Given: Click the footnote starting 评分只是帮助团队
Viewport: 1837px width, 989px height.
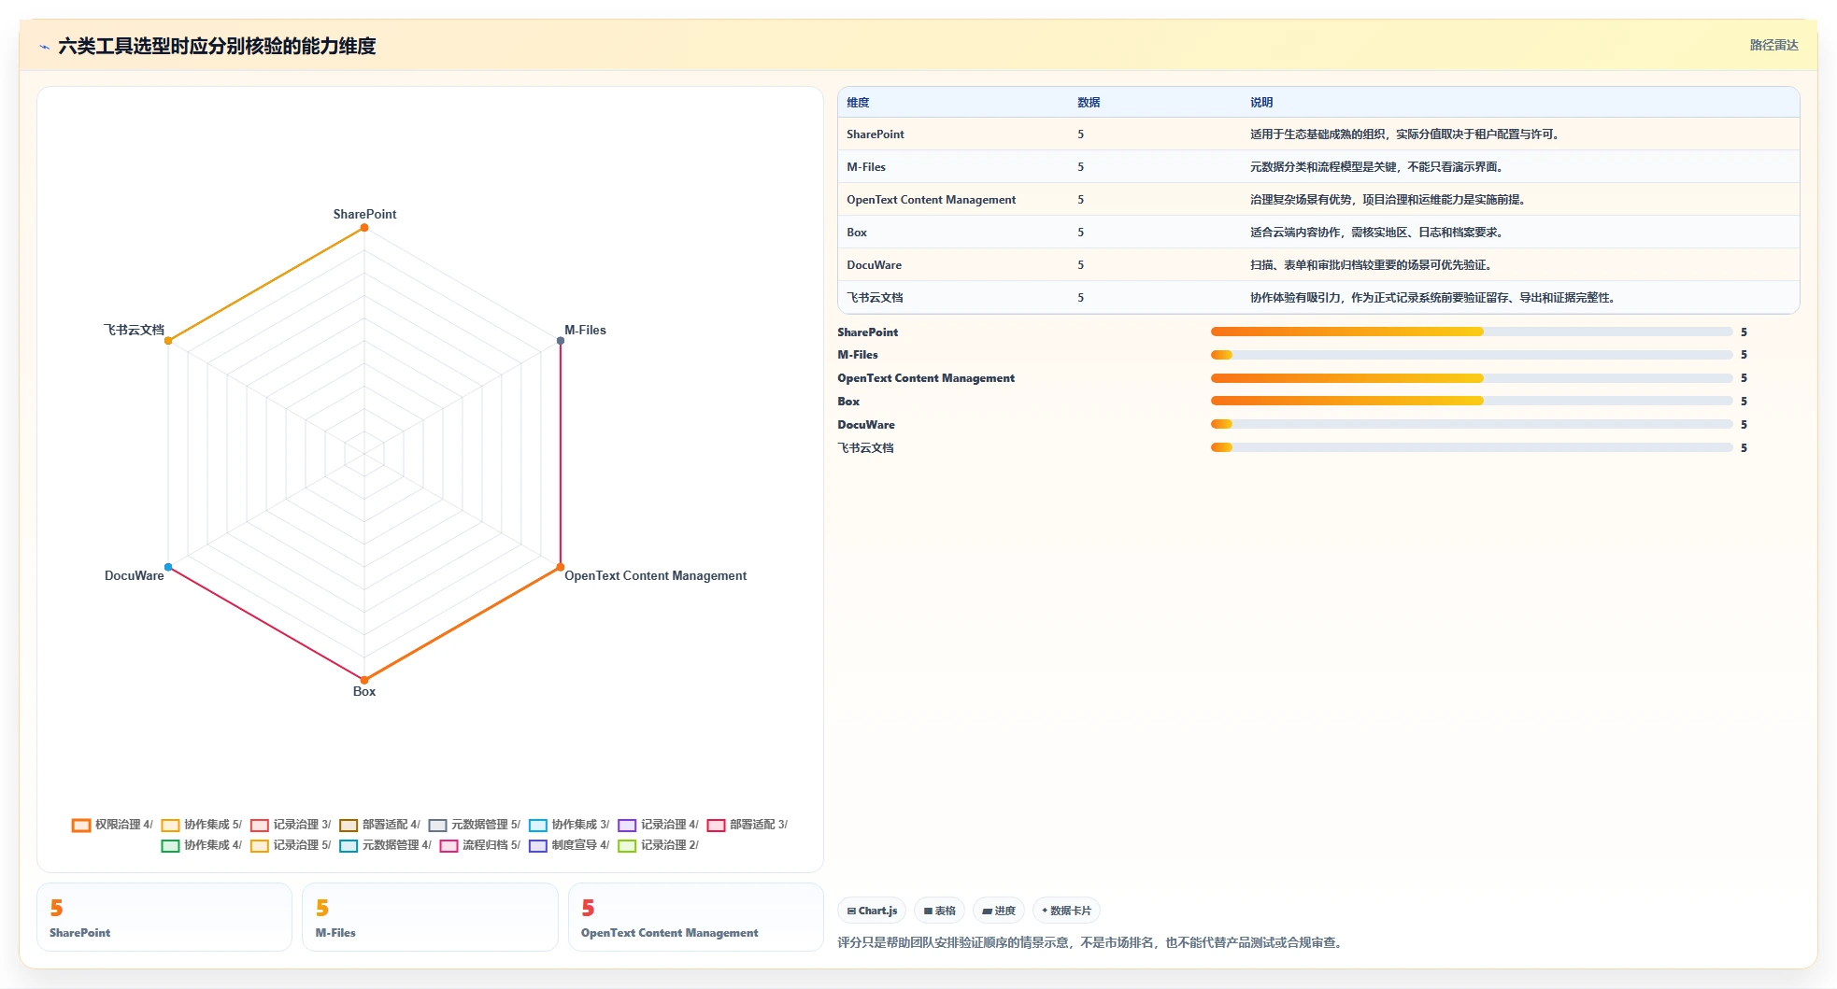Looking at the screenshot, I should (1092, 942).
